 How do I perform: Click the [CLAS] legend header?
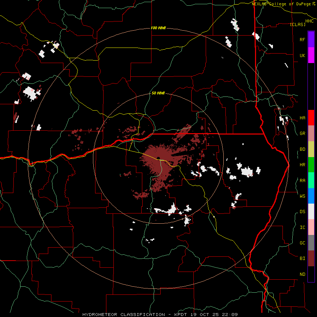(298, 24)
